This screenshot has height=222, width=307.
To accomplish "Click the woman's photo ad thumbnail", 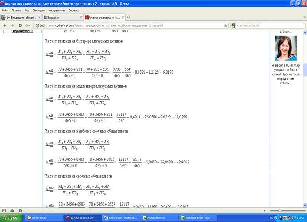I will 286,48.
